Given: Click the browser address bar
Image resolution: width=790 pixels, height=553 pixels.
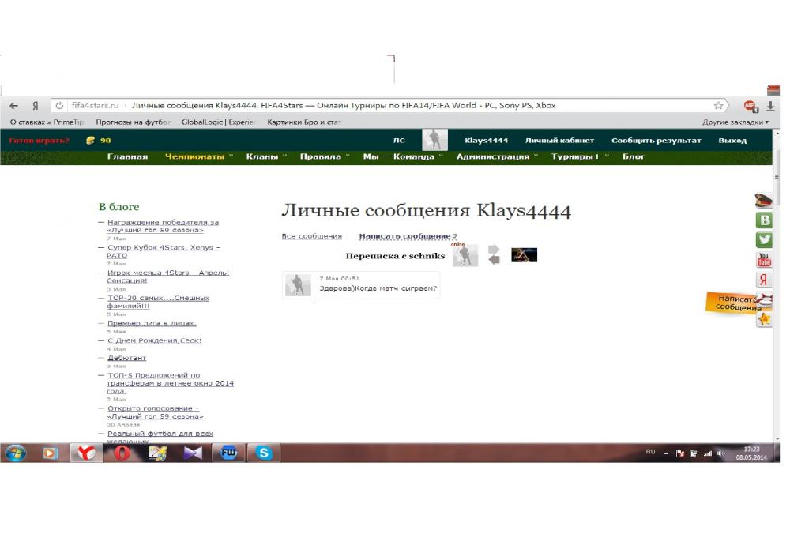Looking at the screenshot, I should pos(395,106).
